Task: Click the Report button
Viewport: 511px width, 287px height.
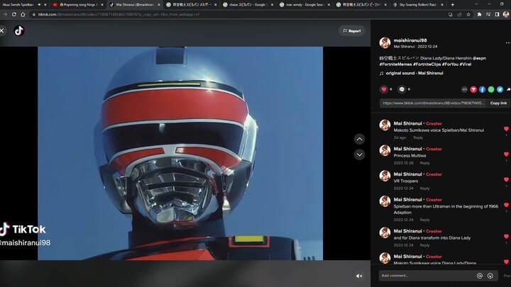Action: (x=351, y=31)
